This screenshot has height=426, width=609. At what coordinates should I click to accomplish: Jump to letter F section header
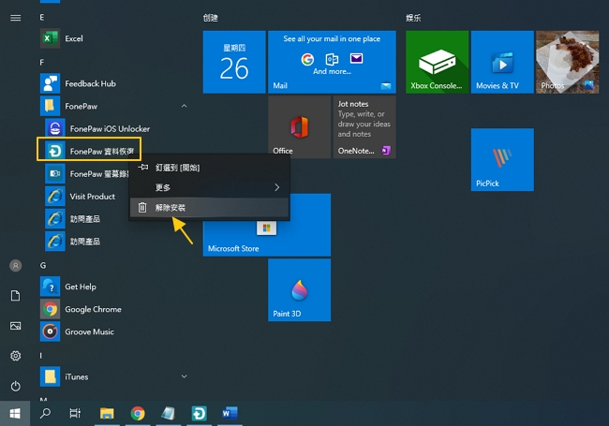click(42, 63)
